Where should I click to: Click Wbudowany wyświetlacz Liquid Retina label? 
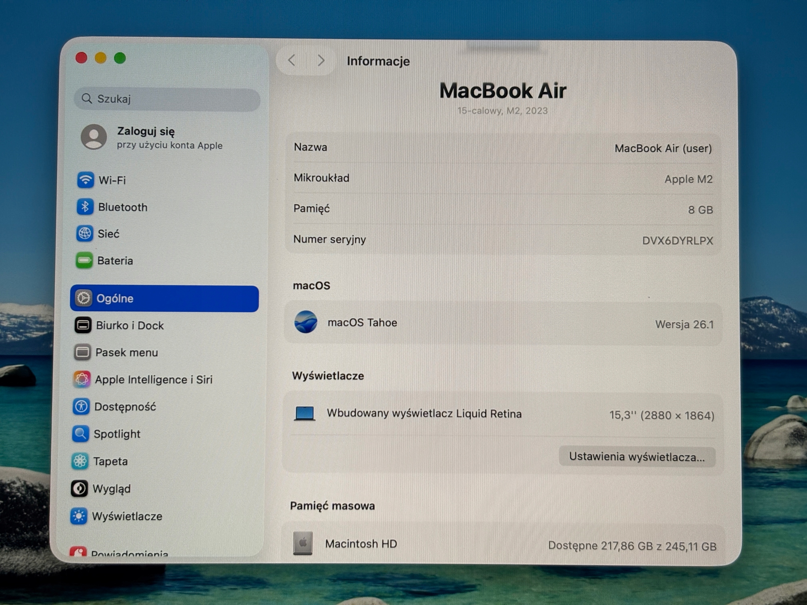[424, 413]
